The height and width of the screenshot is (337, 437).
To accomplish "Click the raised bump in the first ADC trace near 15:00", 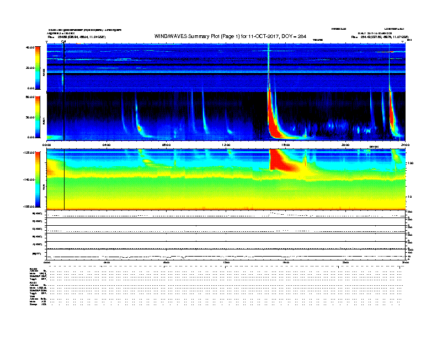I will [275, 214].
